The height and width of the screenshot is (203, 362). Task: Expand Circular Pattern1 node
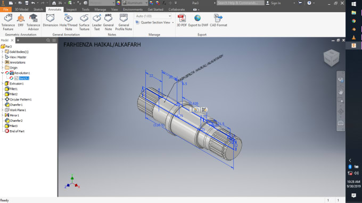tap(3, 99)
